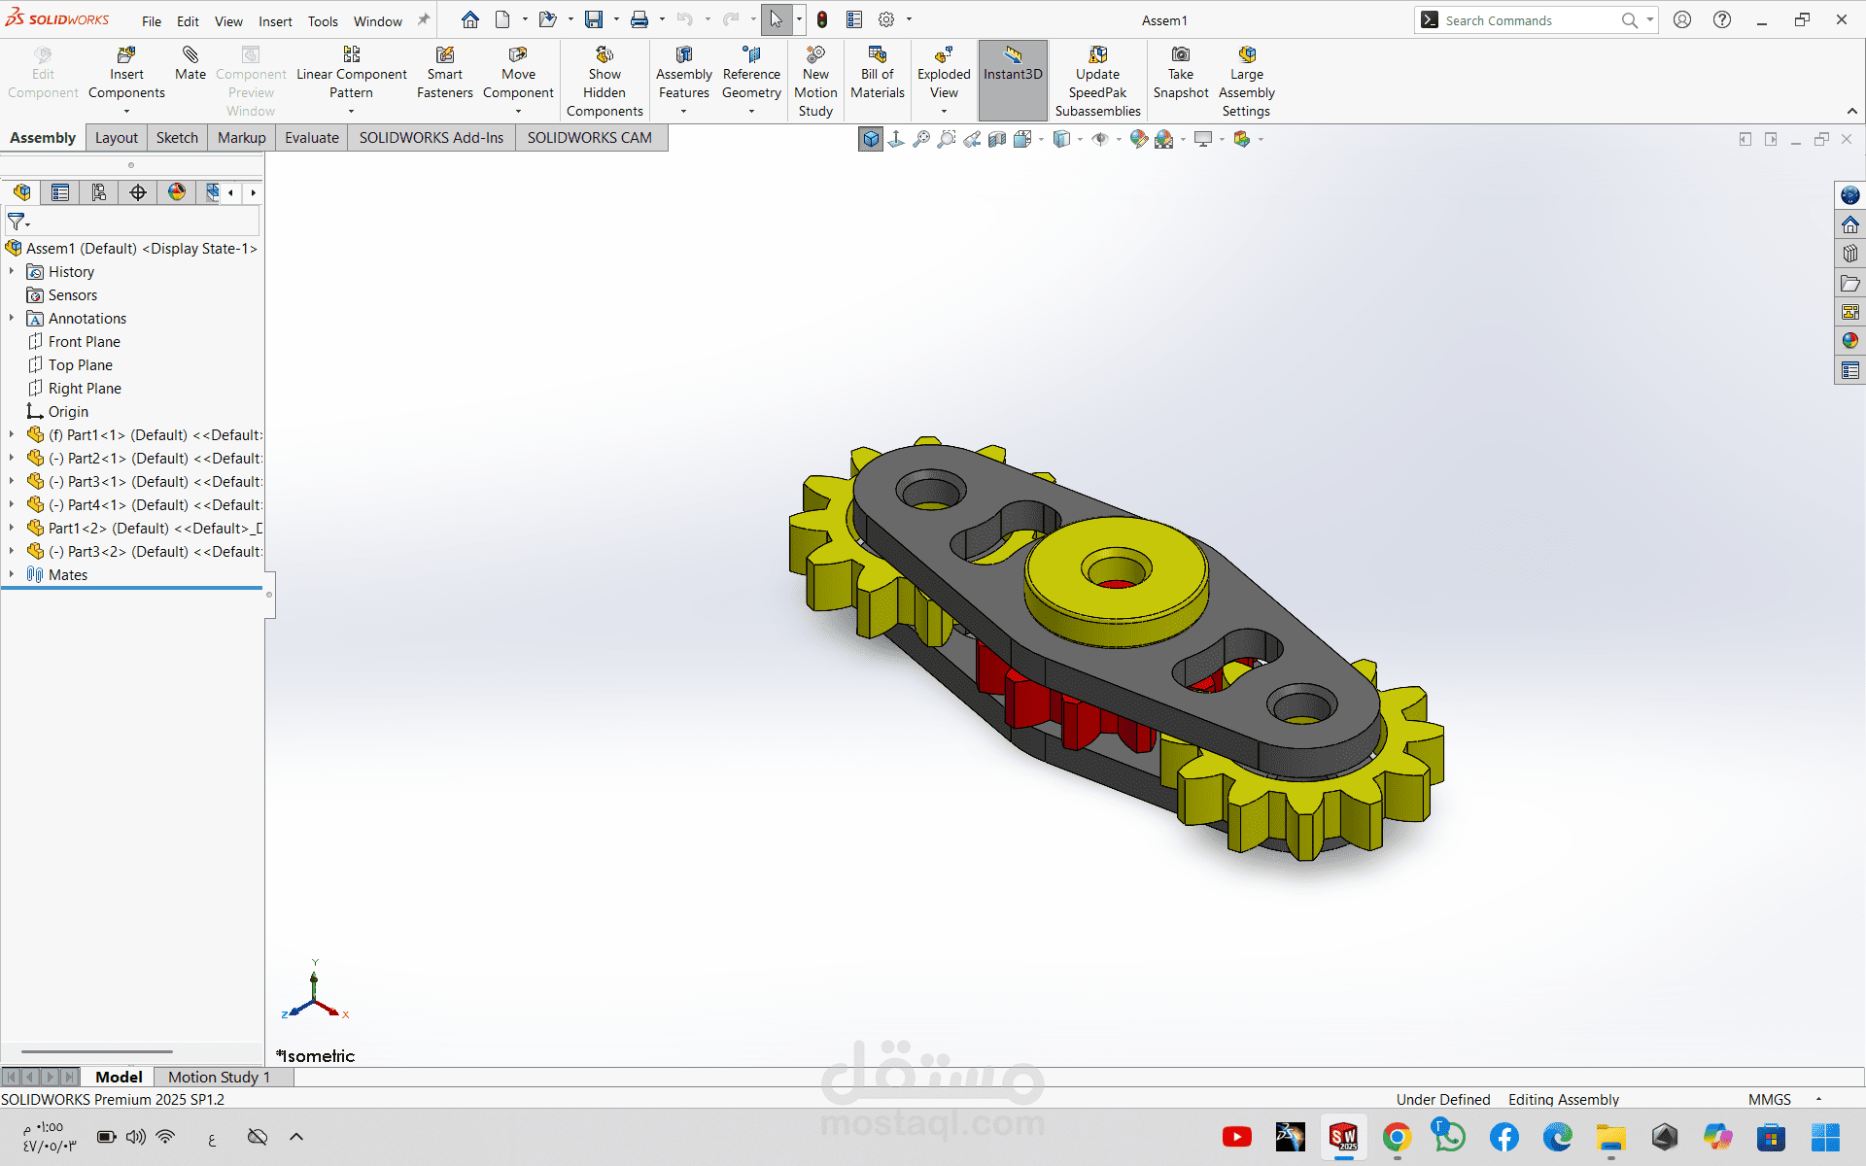Open the Insert menu
1866x1166 pixels.
pos(275,20)
